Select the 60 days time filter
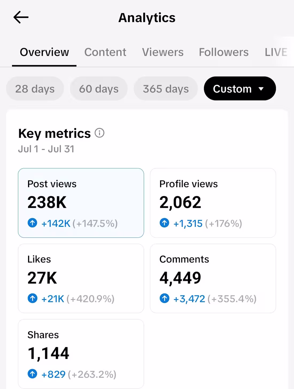Viewport: 294px width, 389px height. click(x=99, y=88)
